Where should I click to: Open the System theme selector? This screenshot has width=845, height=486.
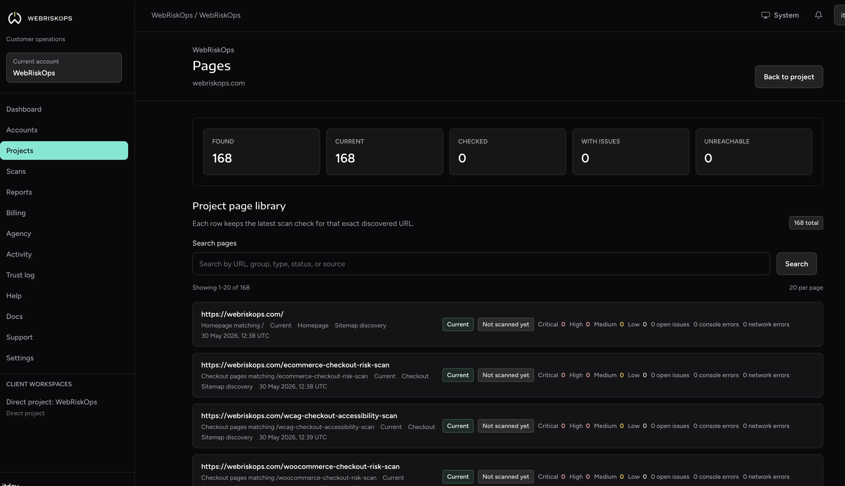780,15
